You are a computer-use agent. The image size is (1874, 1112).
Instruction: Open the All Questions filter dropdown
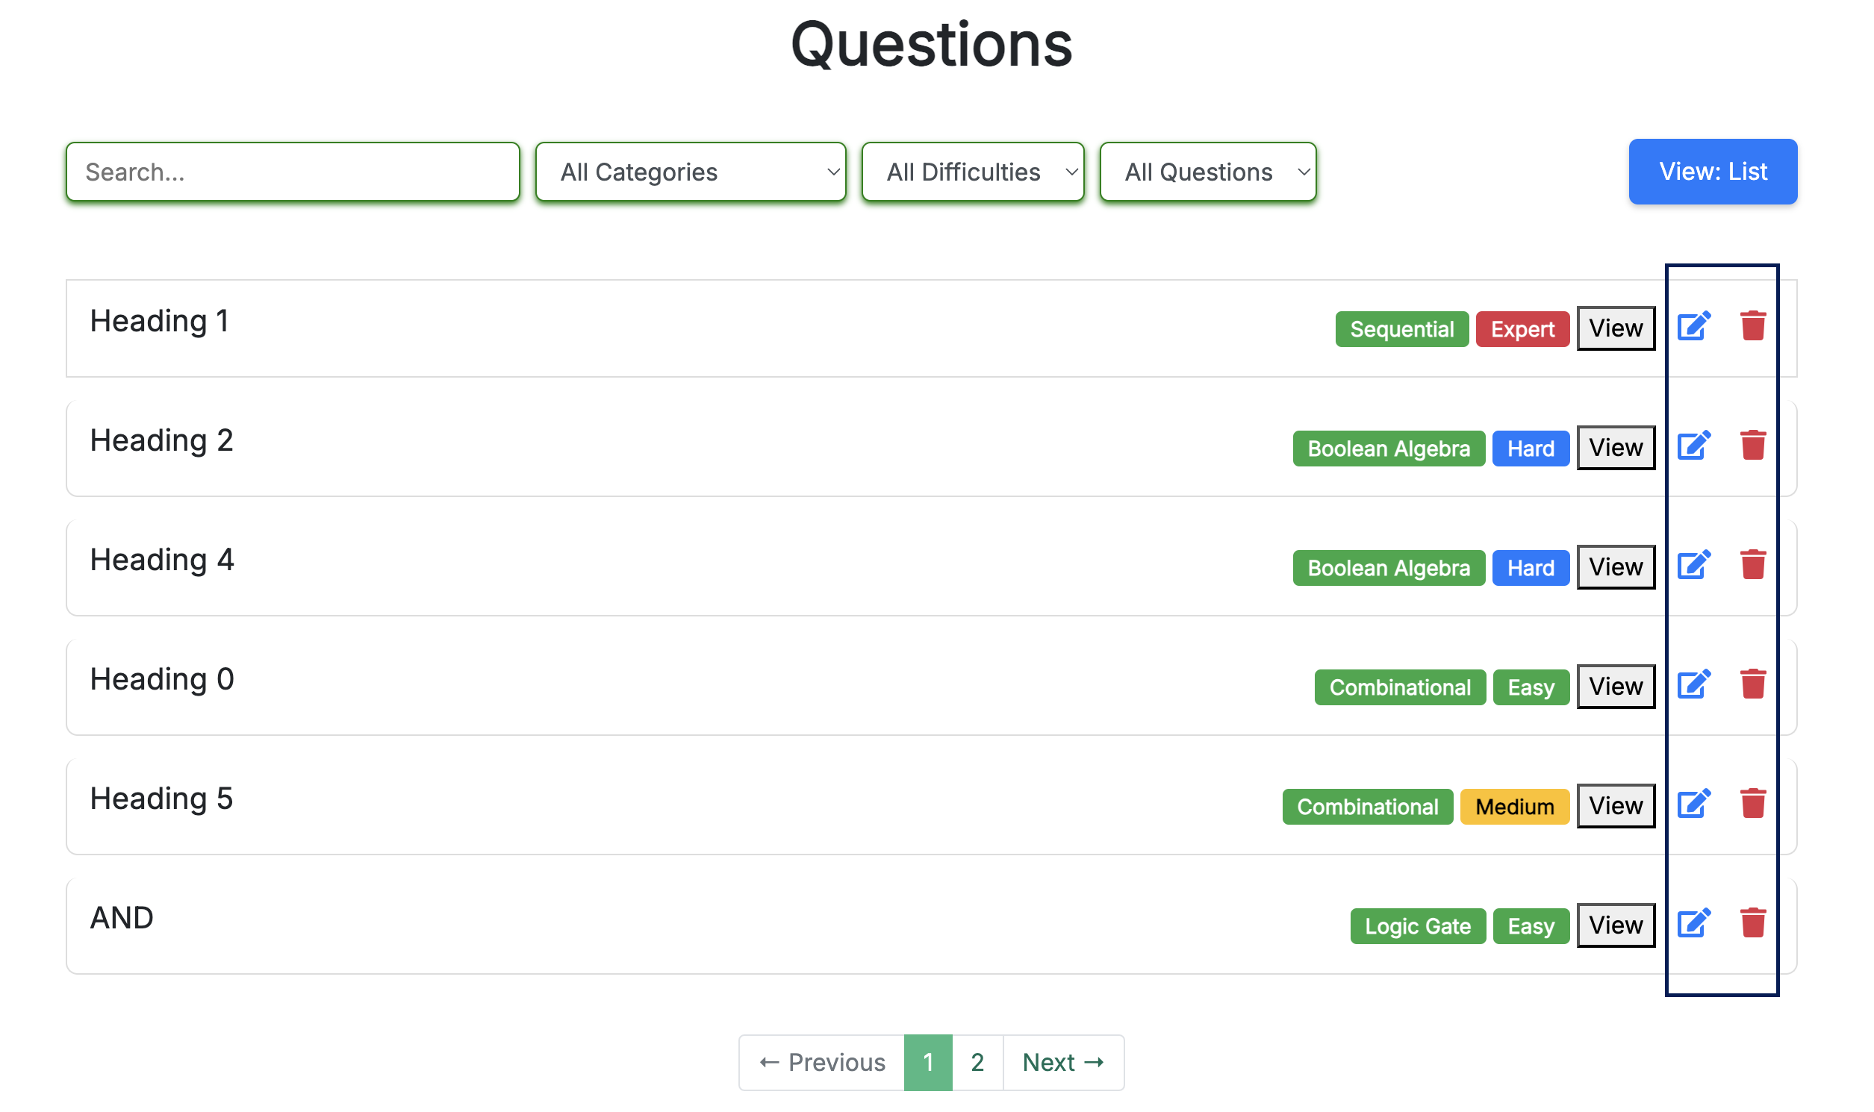click(1207, 172)
